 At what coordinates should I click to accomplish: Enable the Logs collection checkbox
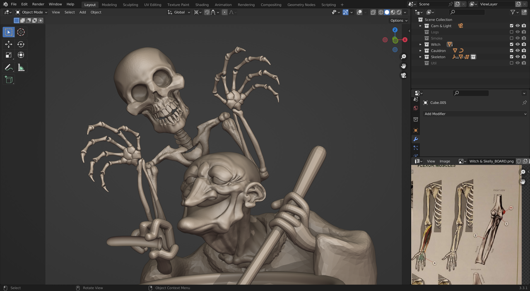(512, 32)
